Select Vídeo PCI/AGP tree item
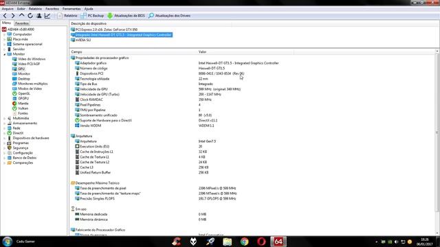Screen dimensions: 440x247 (x=26, y=64)
